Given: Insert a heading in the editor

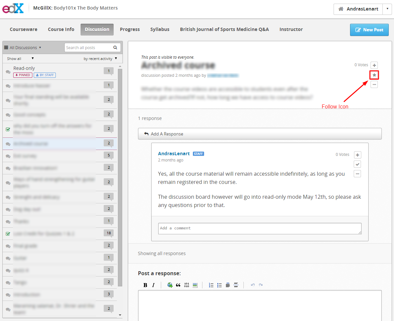Looking at the screenshot, I should point(228,285).
